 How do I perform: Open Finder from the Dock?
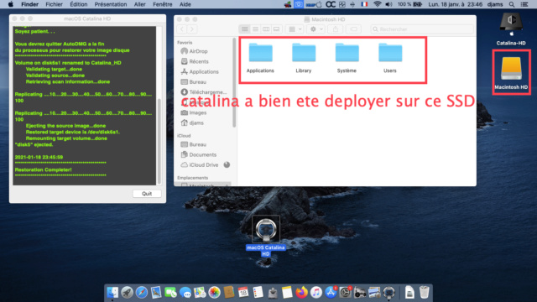112,293
